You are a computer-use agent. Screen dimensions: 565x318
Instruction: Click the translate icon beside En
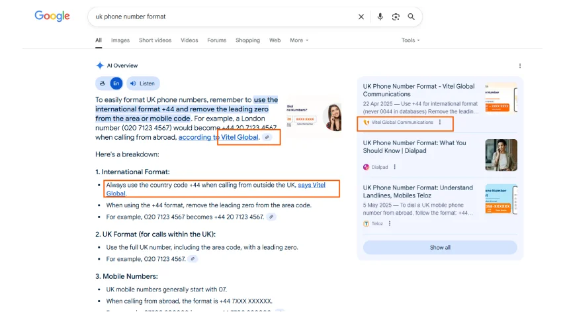pyautogui.click(x=103, y=83)
